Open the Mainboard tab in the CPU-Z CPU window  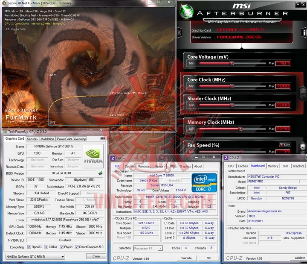(x=144, y=166)
